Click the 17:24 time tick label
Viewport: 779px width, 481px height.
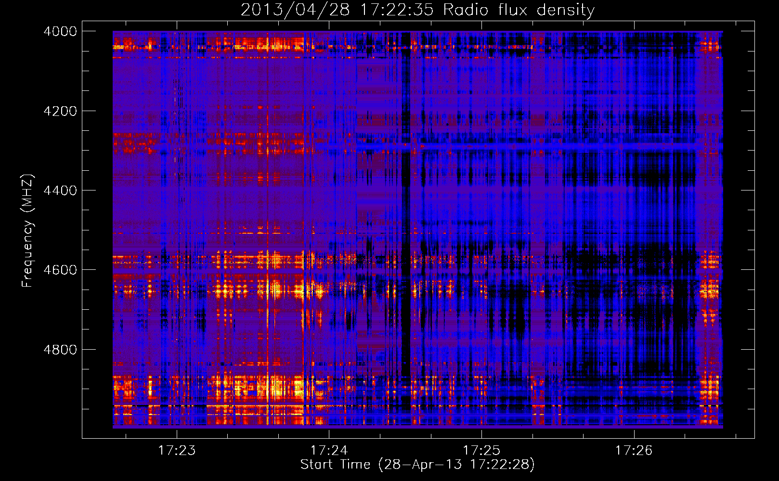click(x=329, y=450)
